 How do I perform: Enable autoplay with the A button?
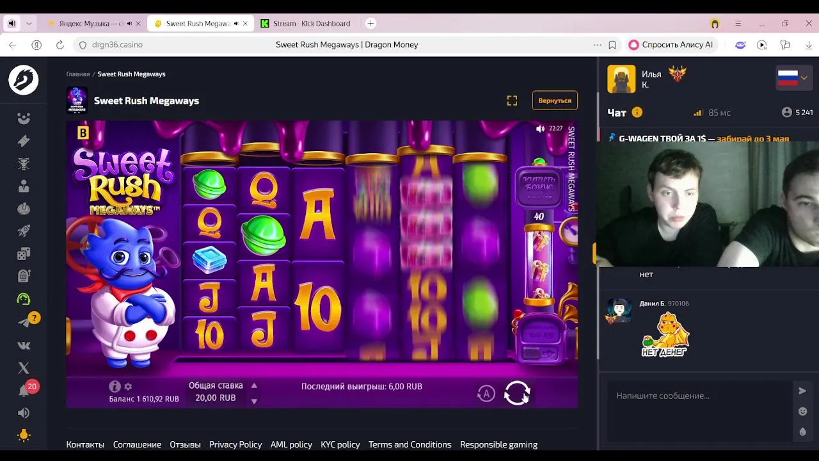tap(486, 394)
